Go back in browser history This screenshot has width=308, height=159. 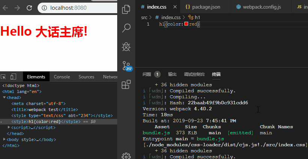tap(5, 8)
